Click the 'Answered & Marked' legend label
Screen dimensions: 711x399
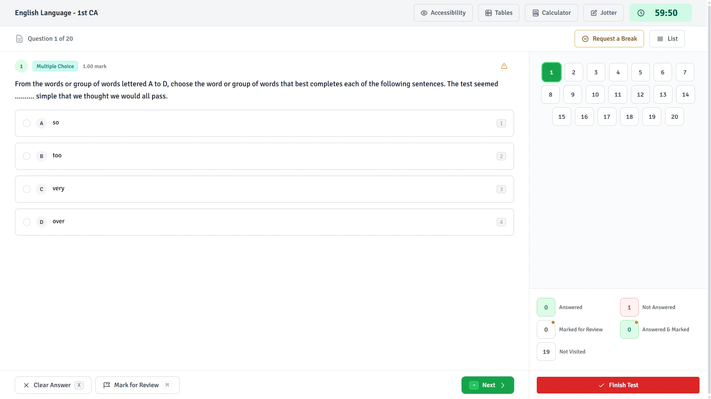pyautogui.click(x=665, y=330)
